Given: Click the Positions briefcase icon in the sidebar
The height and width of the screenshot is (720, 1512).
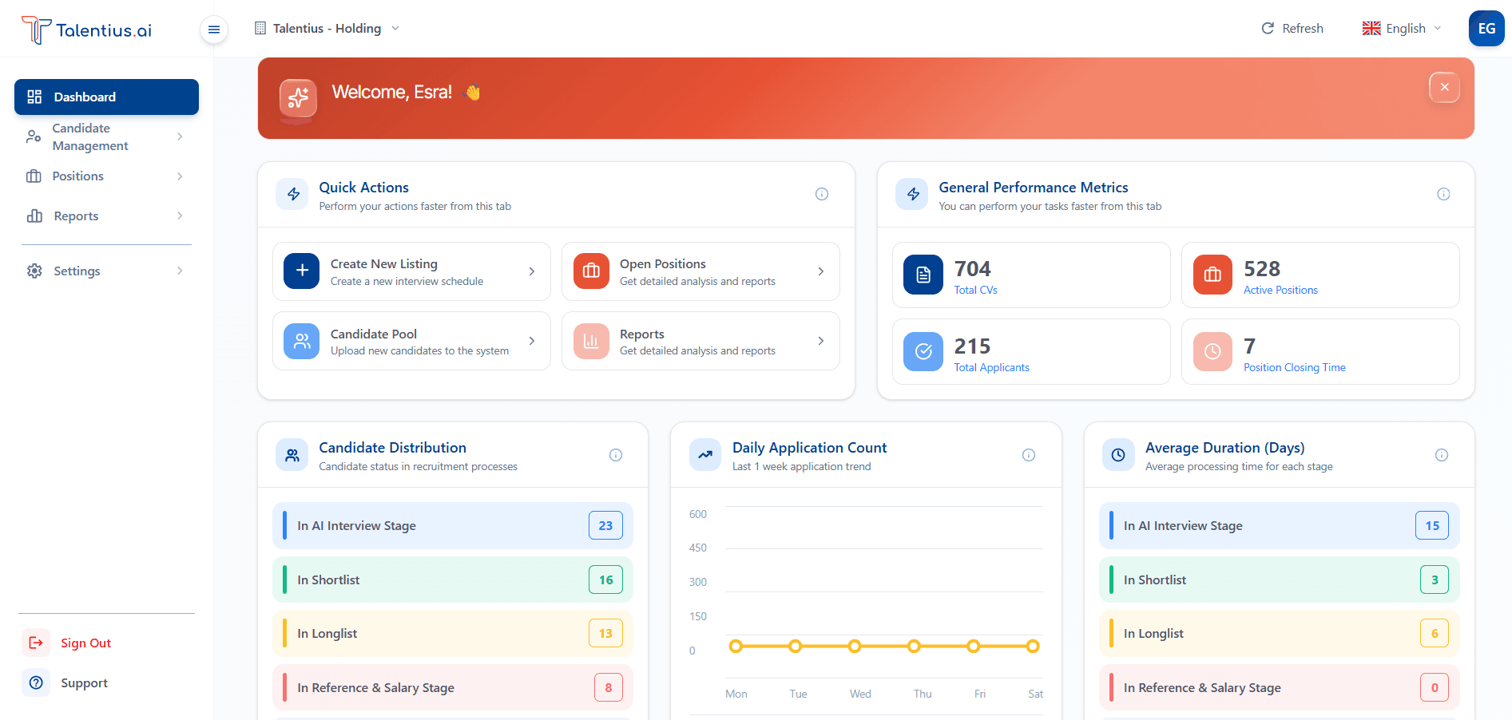Looking at the screenshot, I should [x=34, y=176].
